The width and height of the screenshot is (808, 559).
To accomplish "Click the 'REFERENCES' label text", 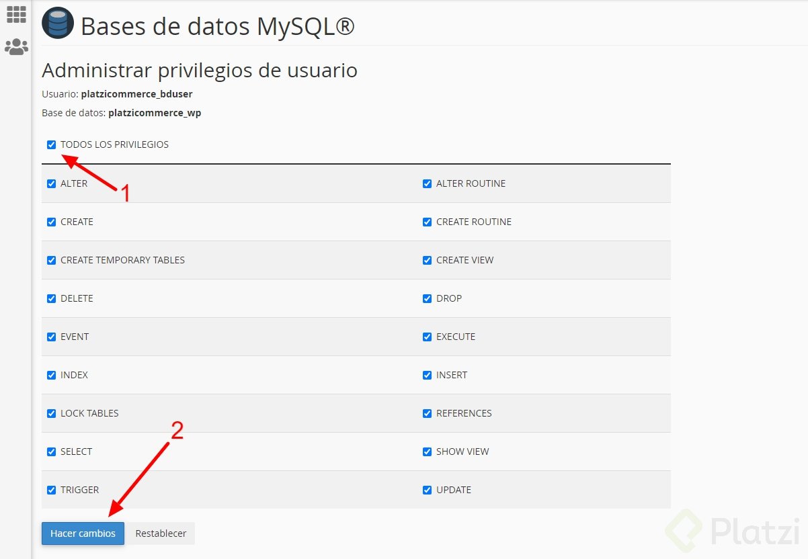I will pyautogui.click(x=464, y=413).
